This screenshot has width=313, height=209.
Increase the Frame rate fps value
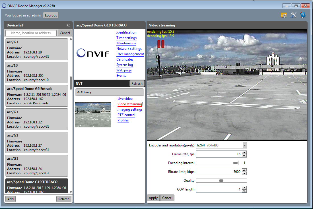pyautogui.click(x=244, y=152)
